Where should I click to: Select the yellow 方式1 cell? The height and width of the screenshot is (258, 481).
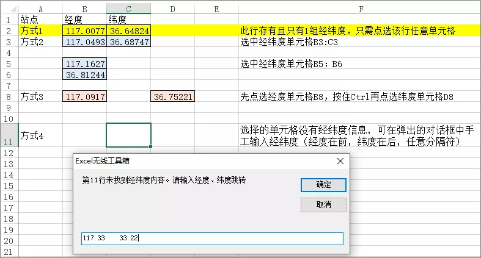point(40,30)
